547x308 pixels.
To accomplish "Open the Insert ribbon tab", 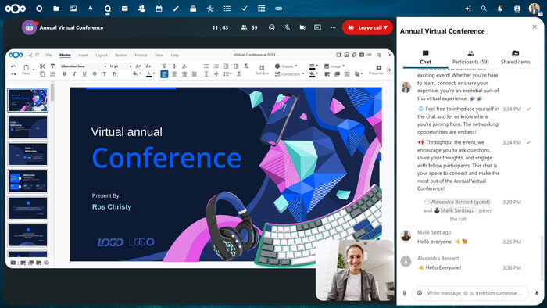I will (x=83, y=56).
